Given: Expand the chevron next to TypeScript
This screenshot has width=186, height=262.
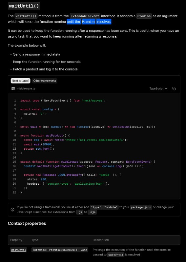Looking at the screenshot, I should [x=166, y=88].
